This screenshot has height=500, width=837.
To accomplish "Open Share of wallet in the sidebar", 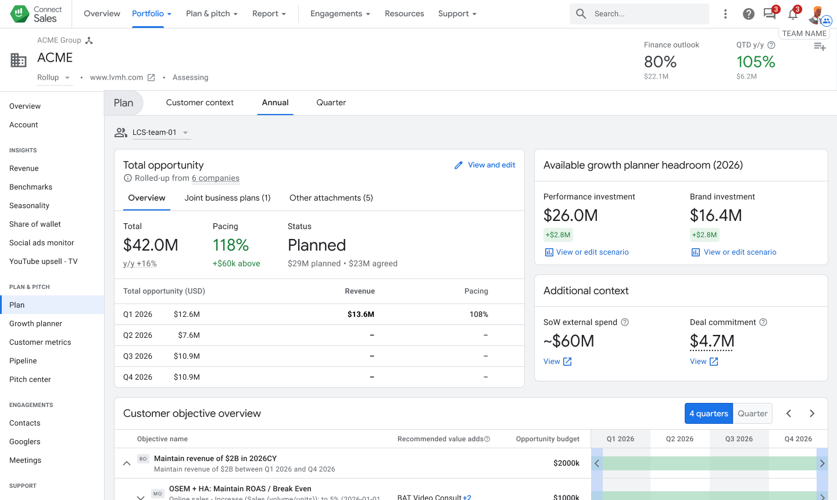I will [x=35, y=224].
